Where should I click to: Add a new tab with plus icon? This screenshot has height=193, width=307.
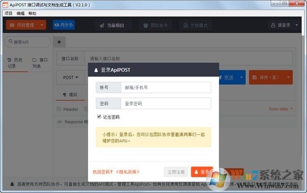click(x=59, y=42)
